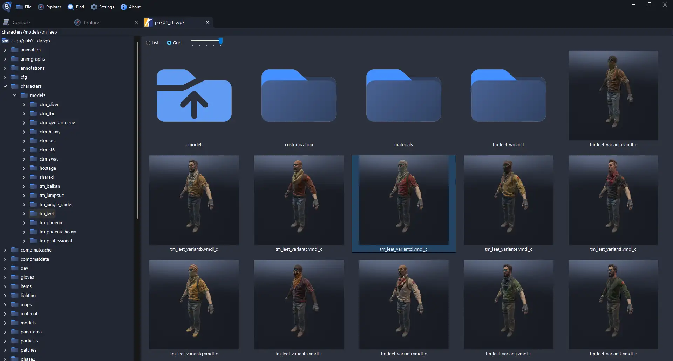Image resolution: width=673 pixels, height=361 pixels.
Task: Open the tm_leet_variantf folder icon
Action: pos(508,95)
